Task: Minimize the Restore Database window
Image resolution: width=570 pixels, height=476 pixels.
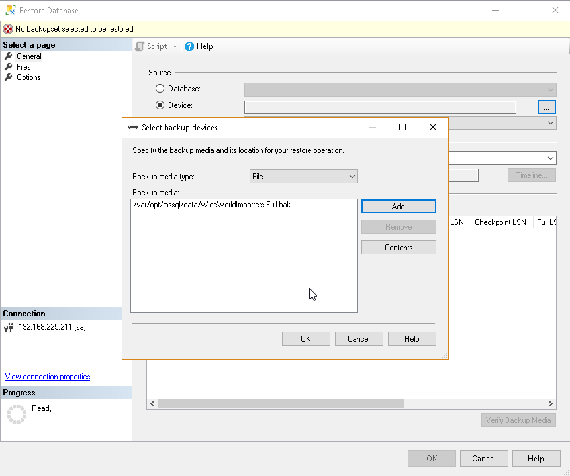Action: point(495,10)
